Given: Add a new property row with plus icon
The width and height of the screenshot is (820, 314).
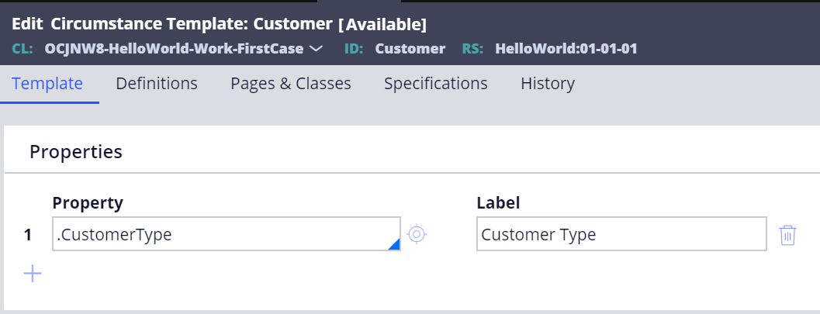Looking at the screenshot, I should click(x=33, y=273).
